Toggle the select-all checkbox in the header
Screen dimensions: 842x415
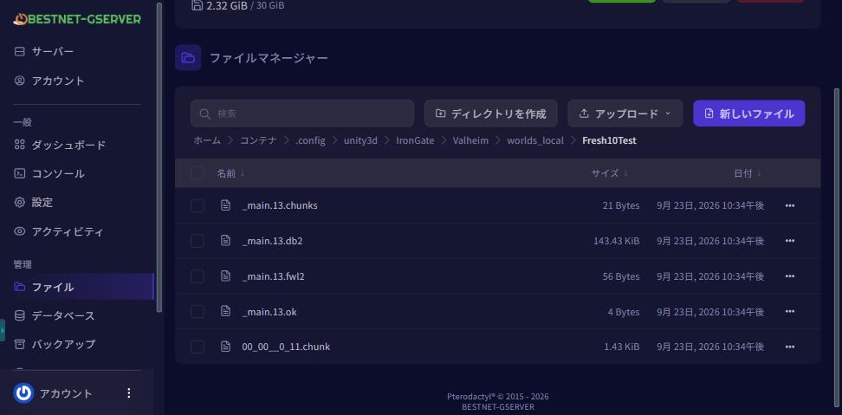198,173
